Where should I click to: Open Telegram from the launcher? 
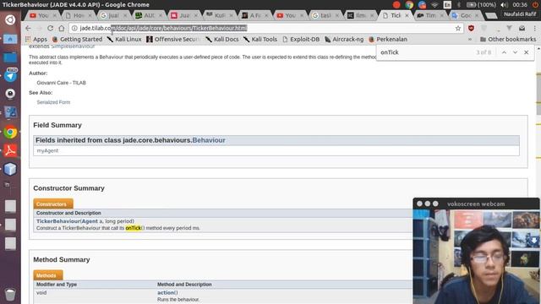click(x=10, y=75)
